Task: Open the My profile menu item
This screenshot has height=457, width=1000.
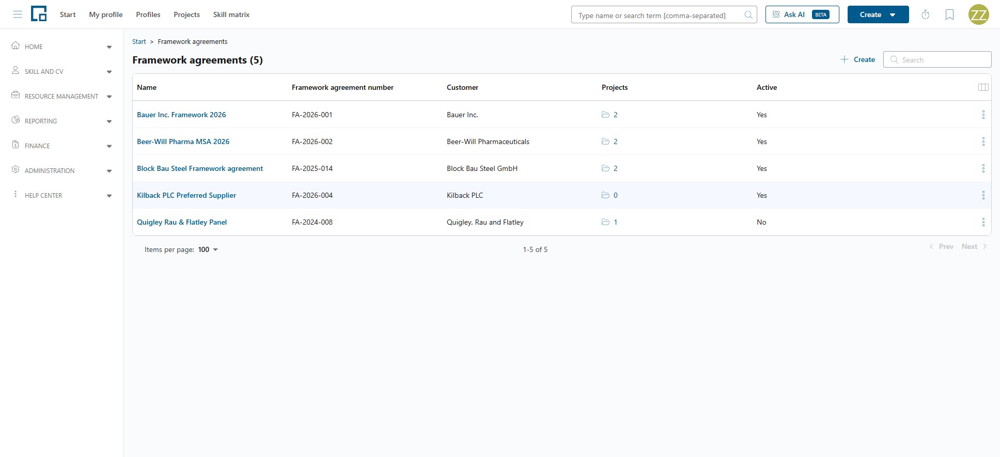Action: click(x=106, y=14)
